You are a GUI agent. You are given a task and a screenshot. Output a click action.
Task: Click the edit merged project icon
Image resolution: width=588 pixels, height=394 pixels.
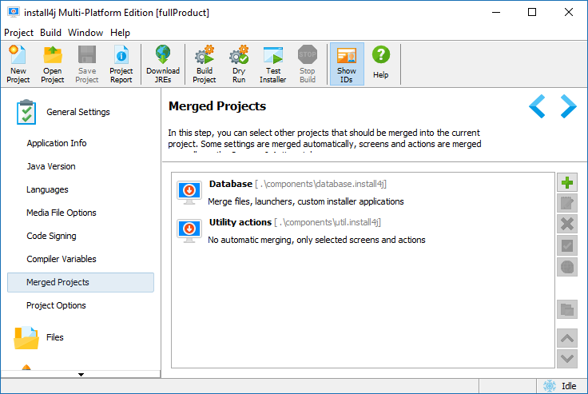[567, 204]
